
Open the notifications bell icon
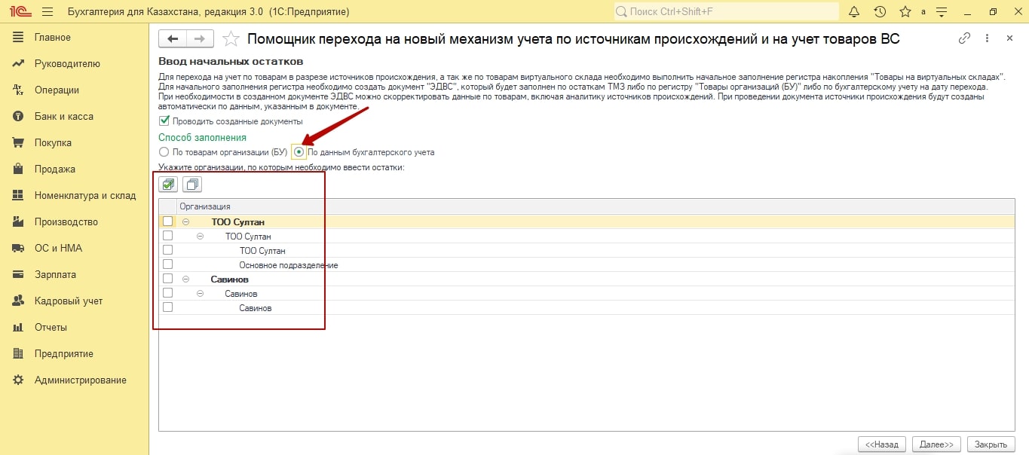click(854, 12)
